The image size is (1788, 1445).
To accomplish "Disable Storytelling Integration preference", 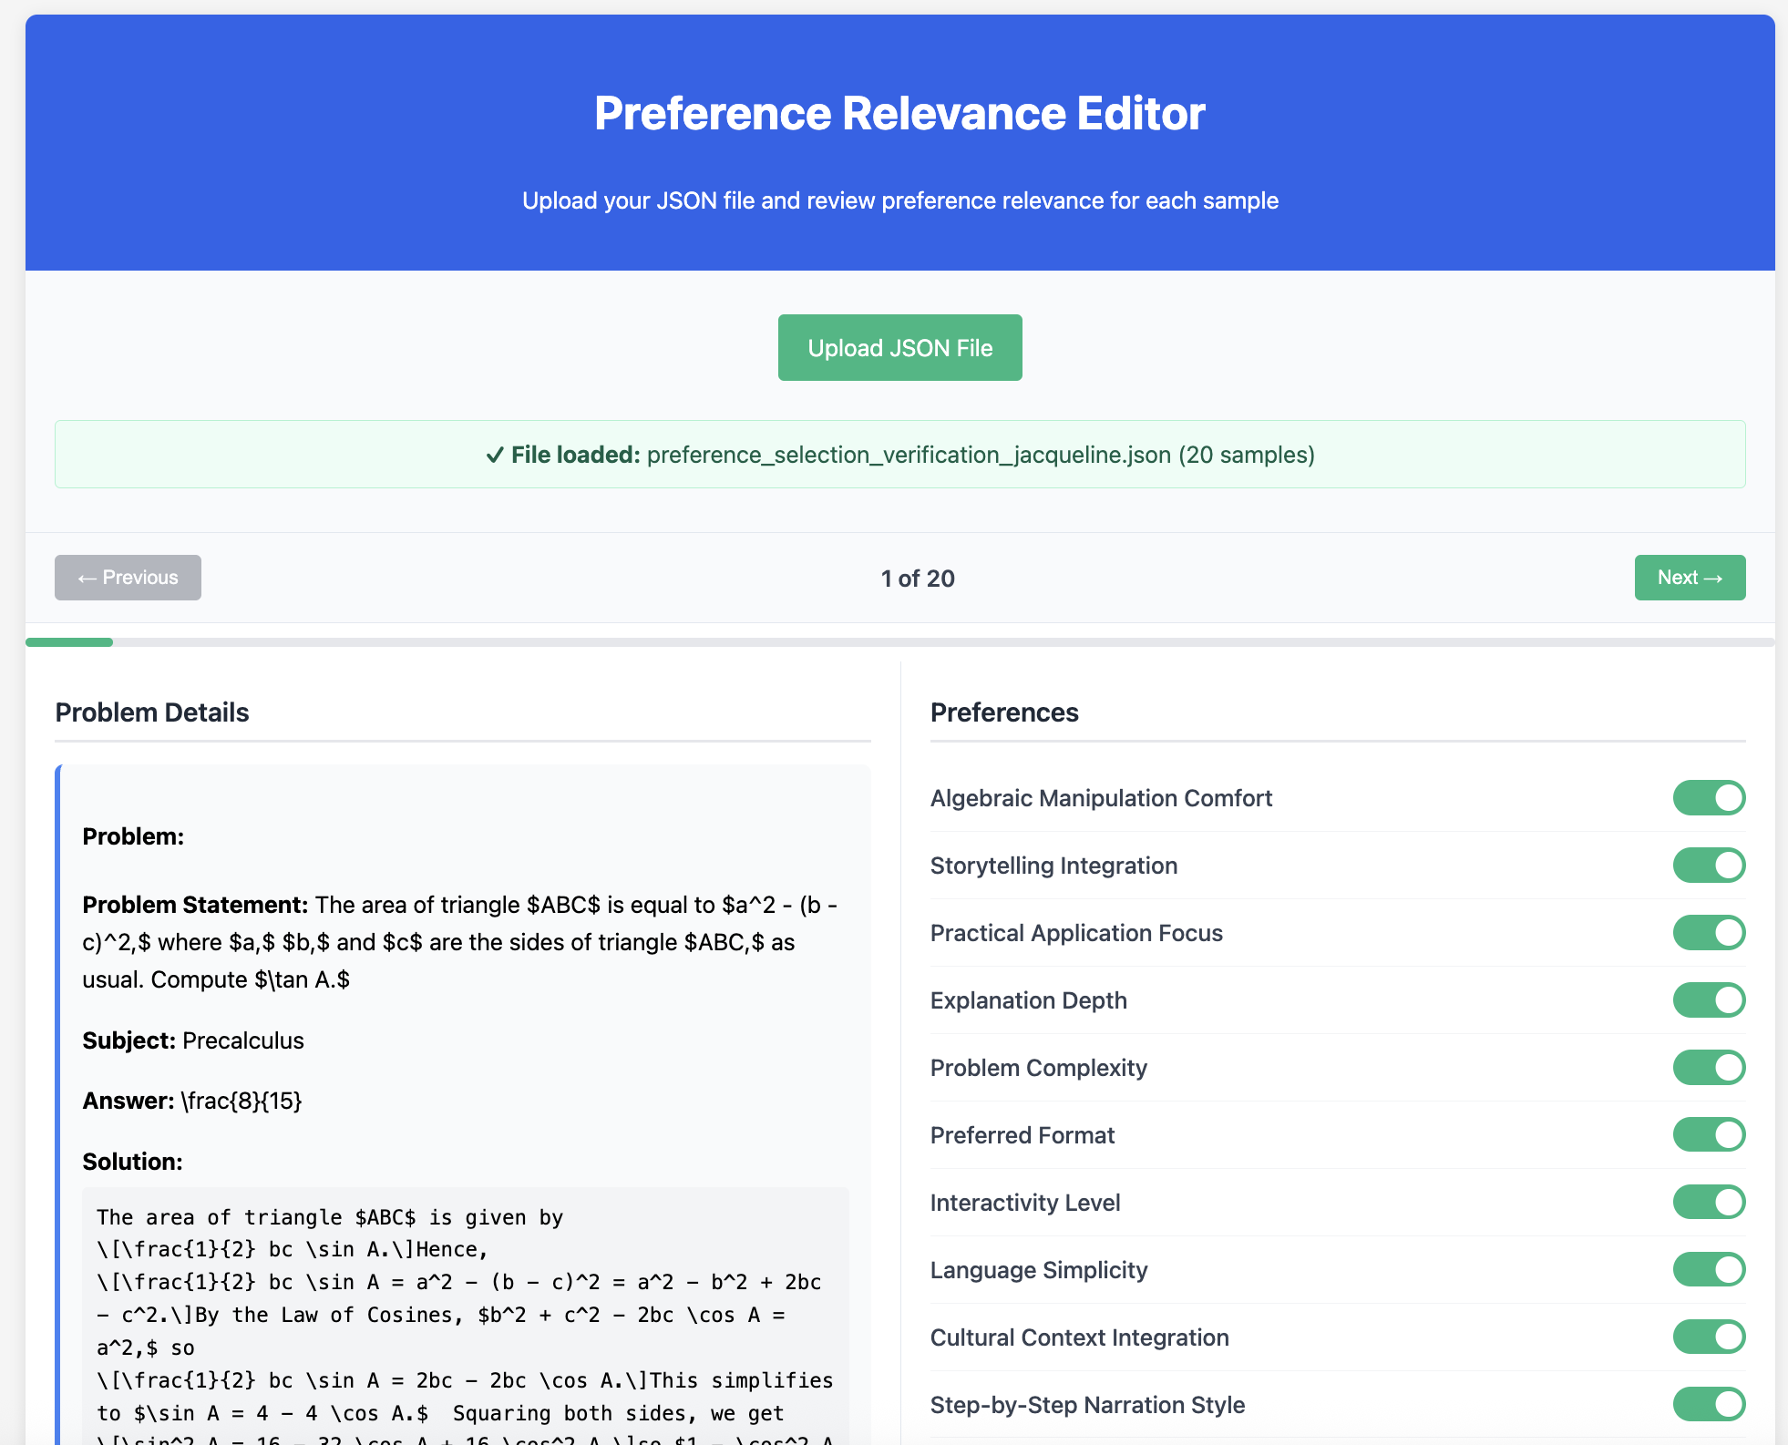I will click(1708, 866).
